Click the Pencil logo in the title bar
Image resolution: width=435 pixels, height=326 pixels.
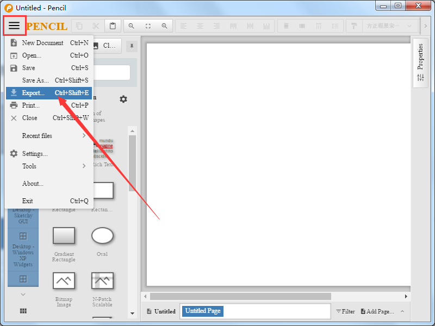click(9, 8)
